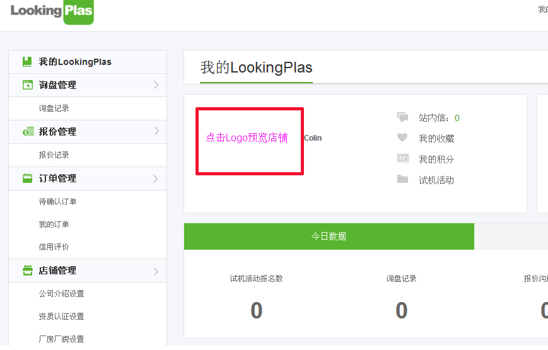Open 我的订单 in the sidebar
This screenshot has height=350, width=548.
54,225
